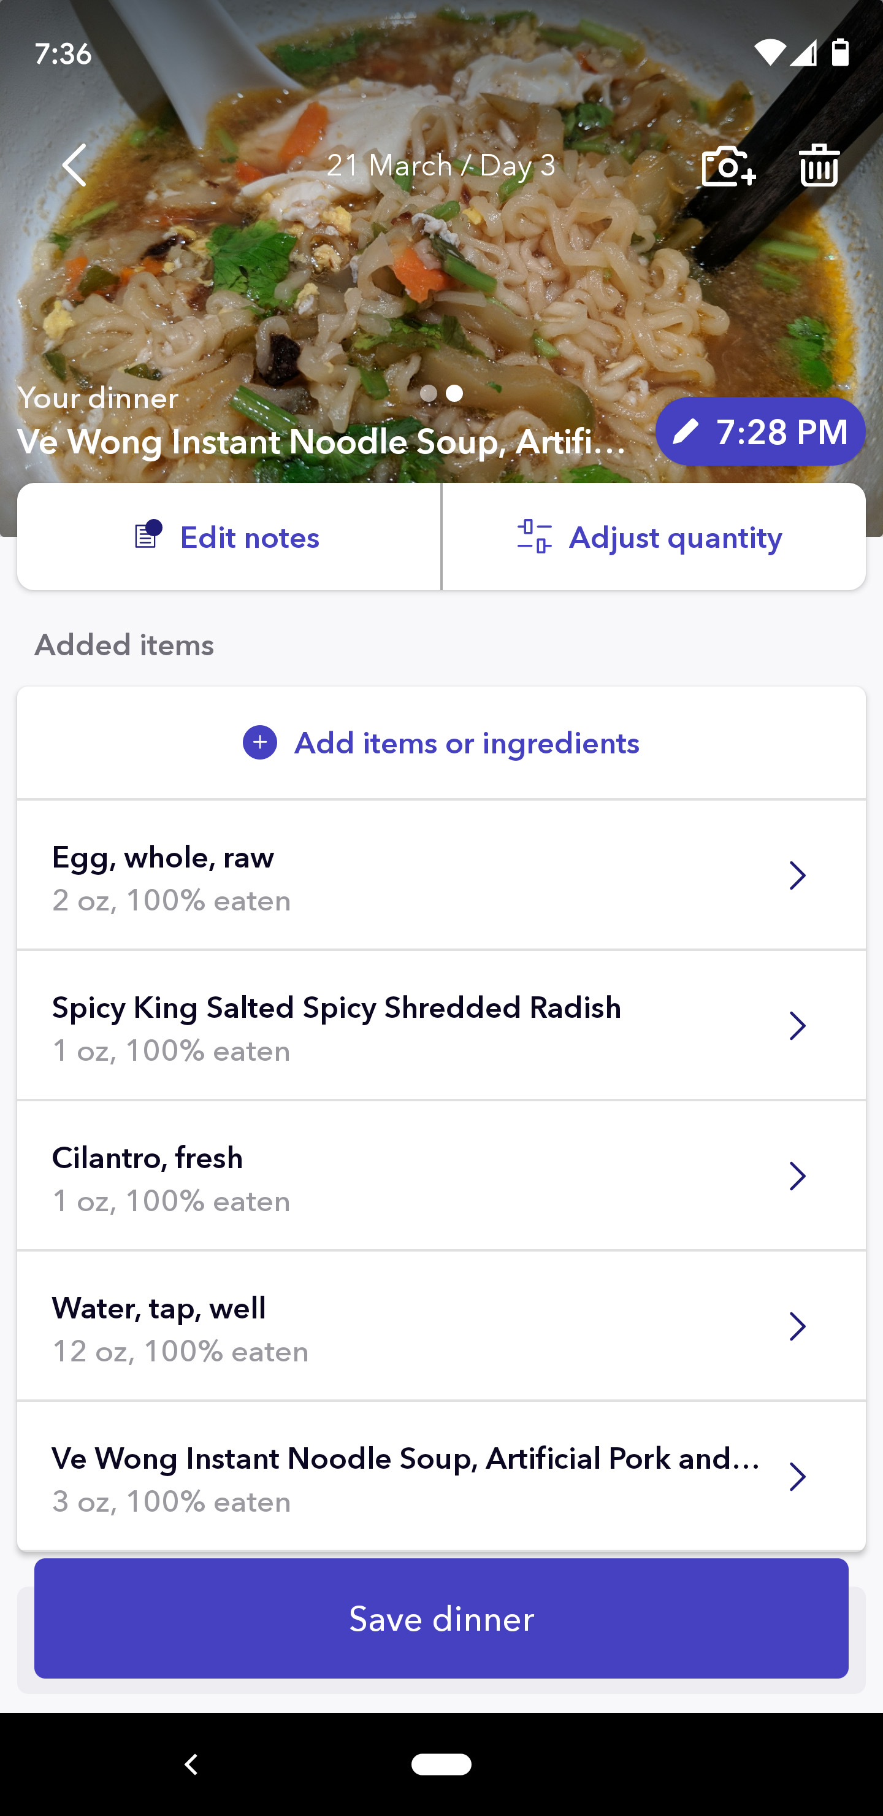Image resolution: width=883 pixels, height=1816 pixels.
Task: Open Spicy King Shredded Radish chevron
Action: (x=797, y=1026)
